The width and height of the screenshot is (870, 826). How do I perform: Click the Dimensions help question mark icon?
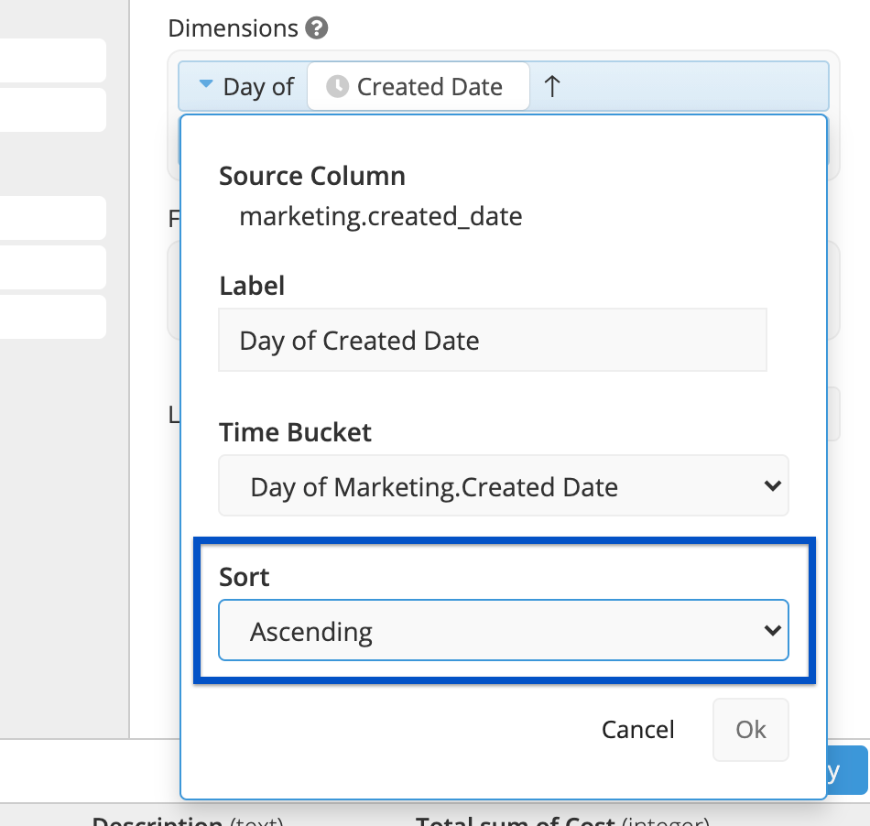(317, 28)
